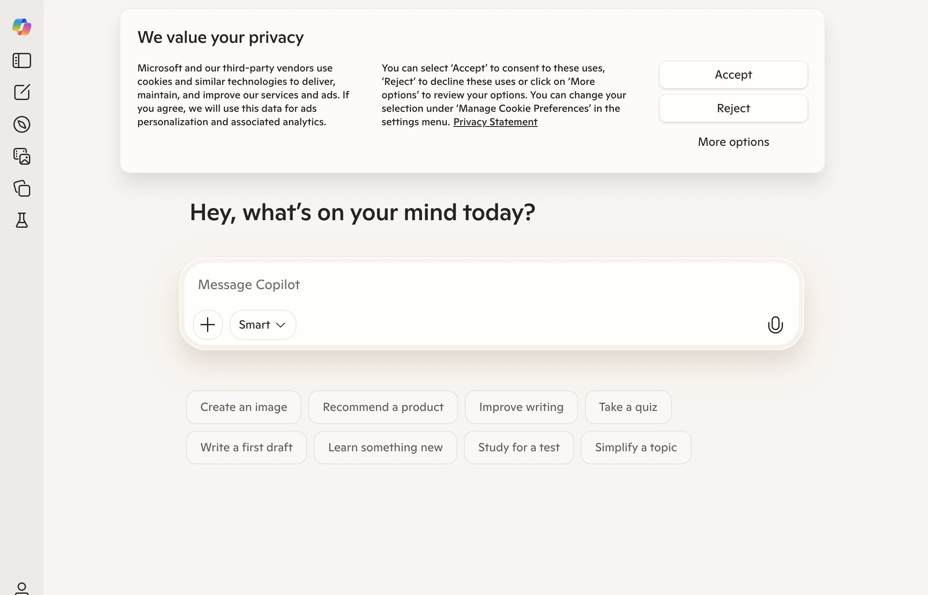Expand the Smart mode dropdown
Image resolution: width=928 pixels, height=595 pixels.
pyautogui.click(x=262, y=325)
